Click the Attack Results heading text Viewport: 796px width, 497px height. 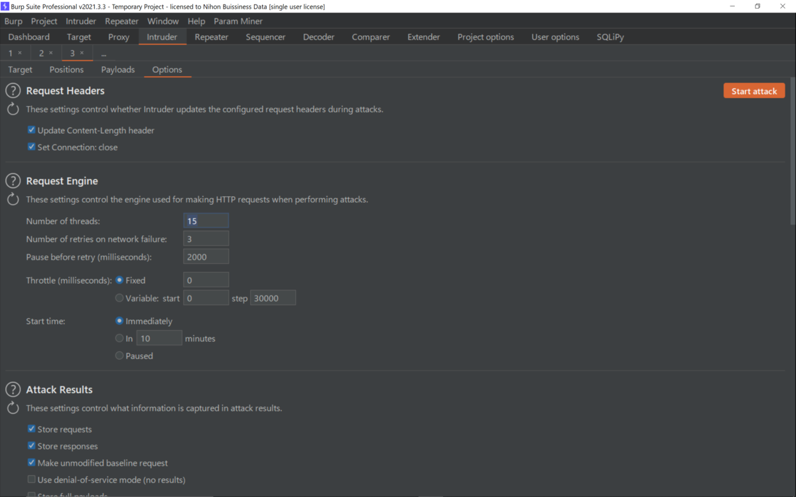[x=59, y=390]
